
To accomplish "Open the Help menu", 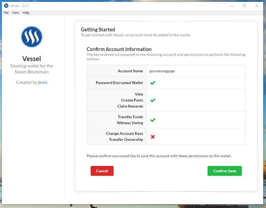I will 26,13.
